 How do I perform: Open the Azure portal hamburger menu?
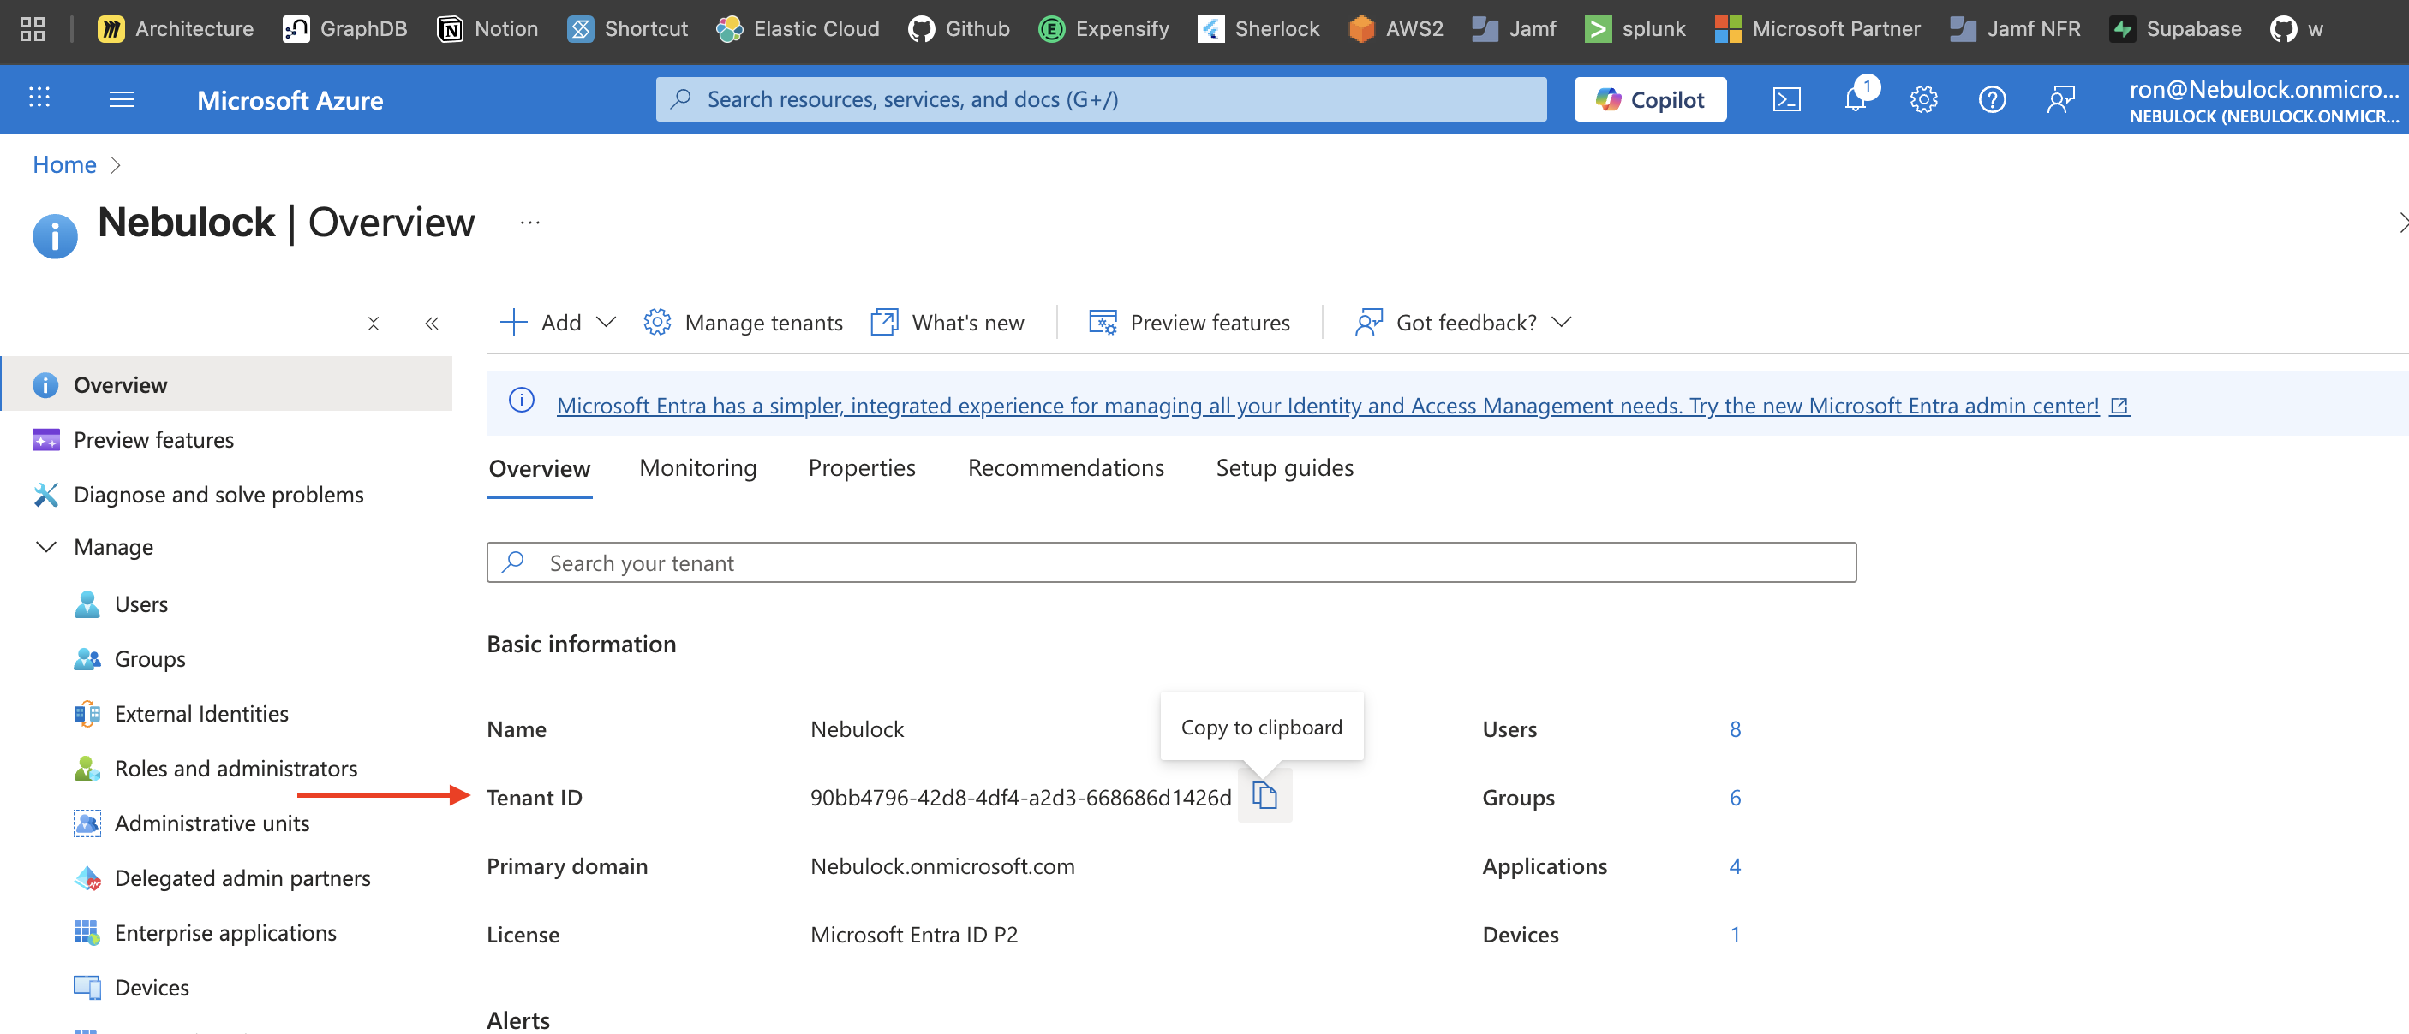(122, 99)
